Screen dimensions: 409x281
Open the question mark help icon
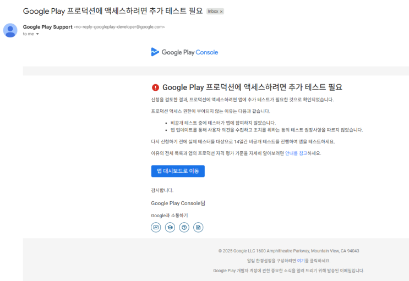[184, 227]
